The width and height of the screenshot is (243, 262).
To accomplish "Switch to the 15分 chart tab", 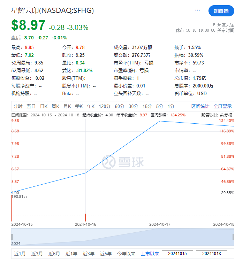I will tap(147, 106).
